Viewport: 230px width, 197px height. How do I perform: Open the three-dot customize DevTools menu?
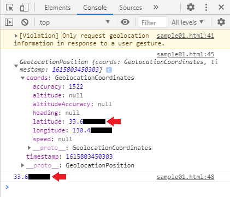206,7
